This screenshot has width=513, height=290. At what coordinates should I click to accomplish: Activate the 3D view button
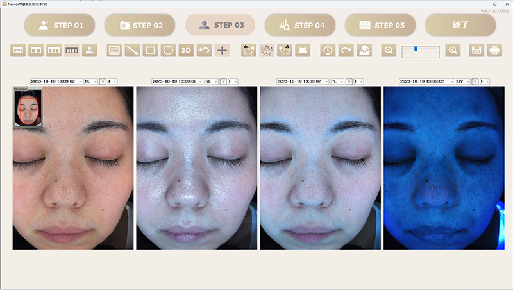(186, 50)
